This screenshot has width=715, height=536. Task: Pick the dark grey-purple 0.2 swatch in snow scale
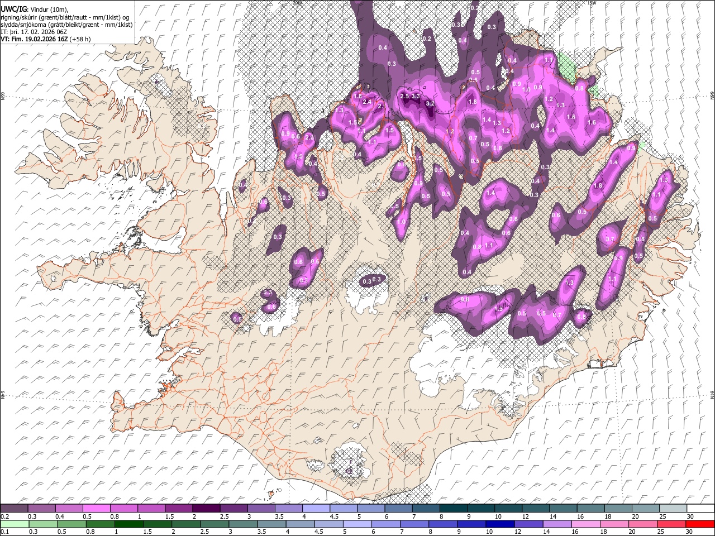[14, 508]
